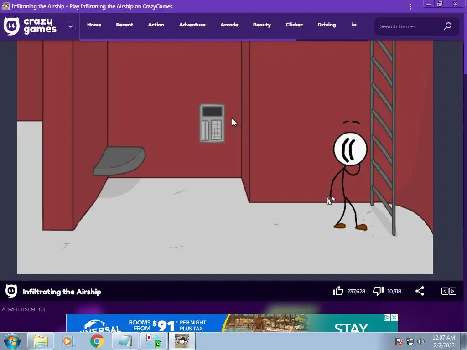This screenshot has height=350, width=467.
Task: Click the AdChoices icon on banner
Action: 387,317
